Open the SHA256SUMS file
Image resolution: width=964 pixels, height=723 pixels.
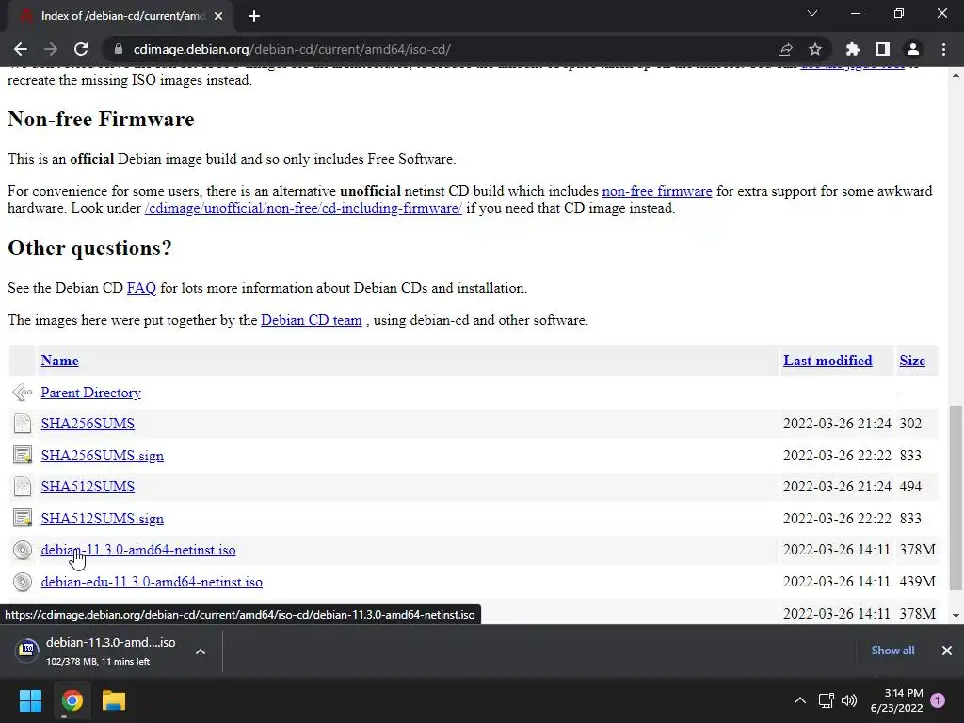click(x=88, y=424)
